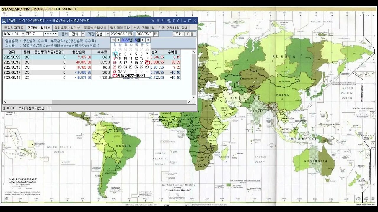Click the vertical scrollbar up arrow
Screen dimensions: 378x212
(x=194, y=52)
